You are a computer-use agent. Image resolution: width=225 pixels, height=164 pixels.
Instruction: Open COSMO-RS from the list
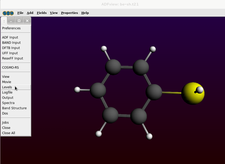point(11,68)
